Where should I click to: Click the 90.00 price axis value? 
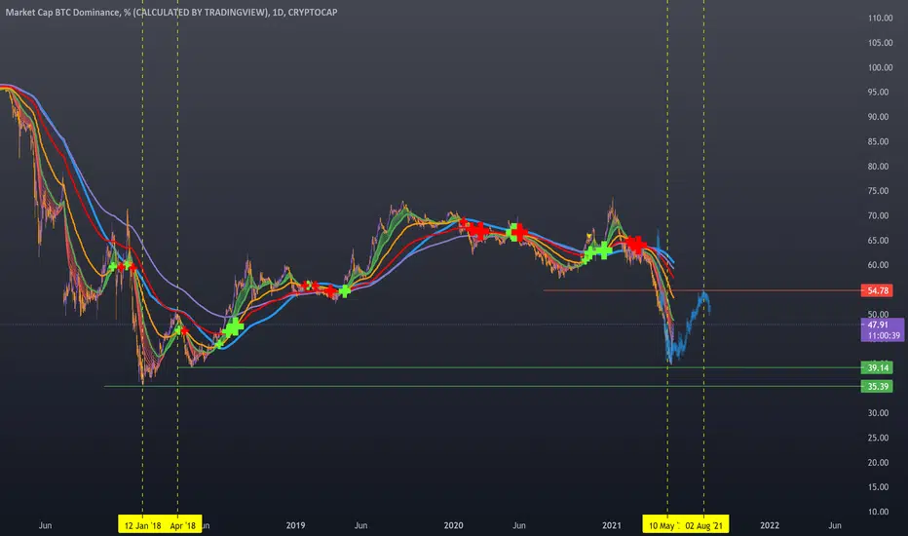coord(878,117)
